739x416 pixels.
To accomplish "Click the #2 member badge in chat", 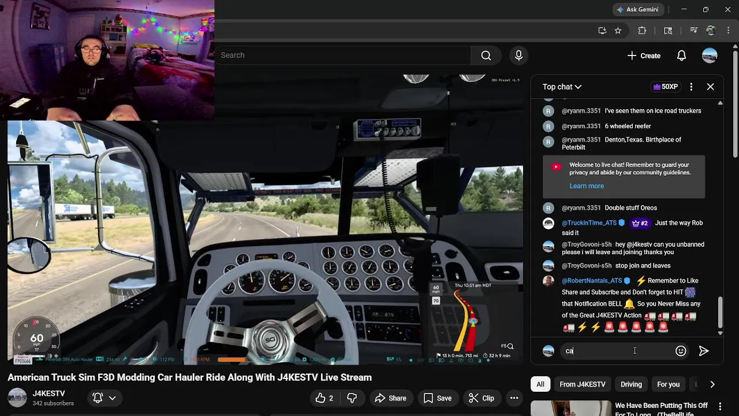I will [640, 223].
